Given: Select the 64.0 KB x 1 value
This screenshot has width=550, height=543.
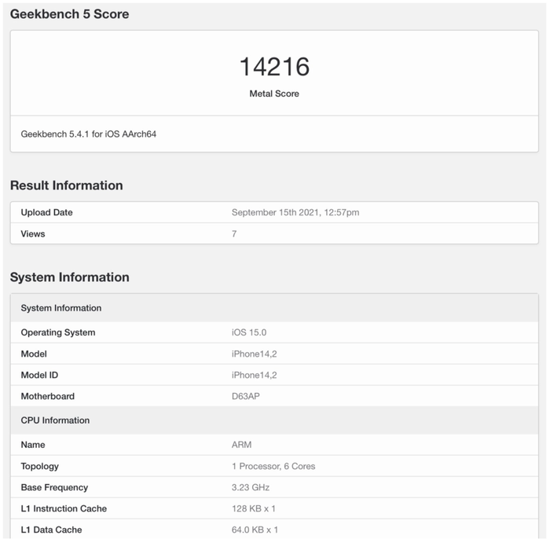Looking at the screenshot, I should point(255,530).
